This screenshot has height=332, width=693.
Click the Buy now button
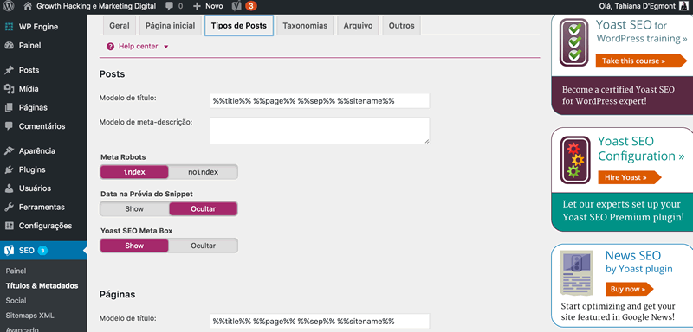[x=630, y=290]
